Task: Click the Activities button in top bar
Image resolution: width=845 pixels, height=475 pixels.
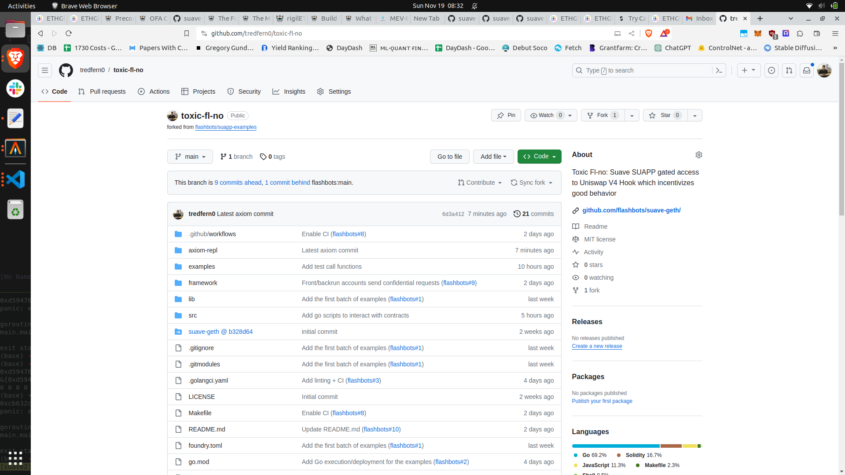Action: click(x=22, y=6)
